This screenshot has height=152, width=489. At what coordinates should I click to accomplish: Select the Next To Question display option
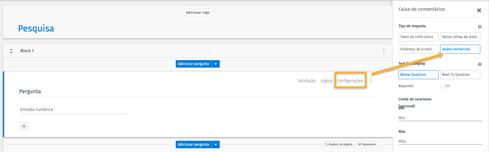tap(460, 75)
